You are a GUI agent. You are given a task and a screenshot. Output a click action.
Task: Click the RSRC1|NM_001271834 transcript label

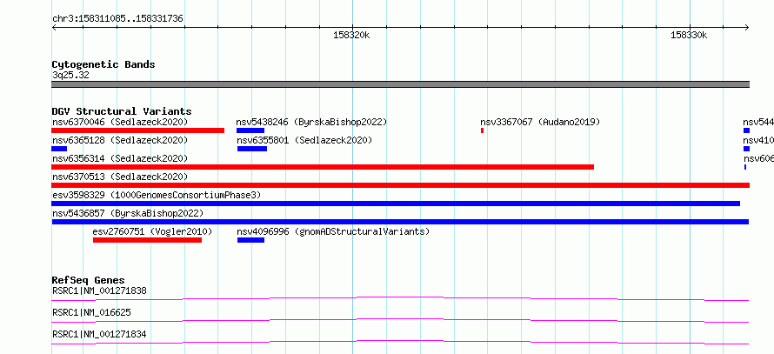pos(99,334)
